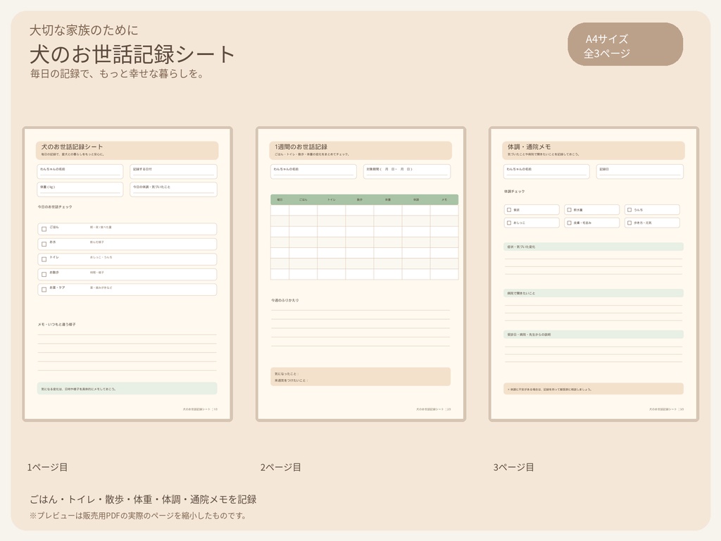Click the 2ページ目 caption

(x=280, y=468)
